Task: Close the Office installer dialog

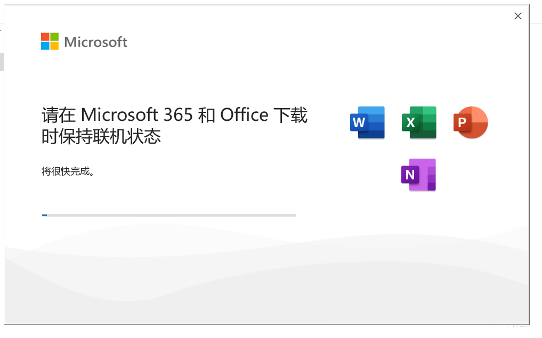Action: [x=518, y=16]
